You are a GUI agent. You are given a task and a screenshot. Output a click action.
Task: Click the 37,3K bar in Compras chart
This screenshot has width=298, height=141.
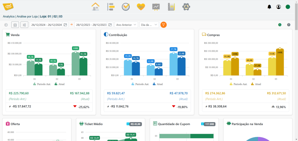pyautogui.click(x=257, y=73)
